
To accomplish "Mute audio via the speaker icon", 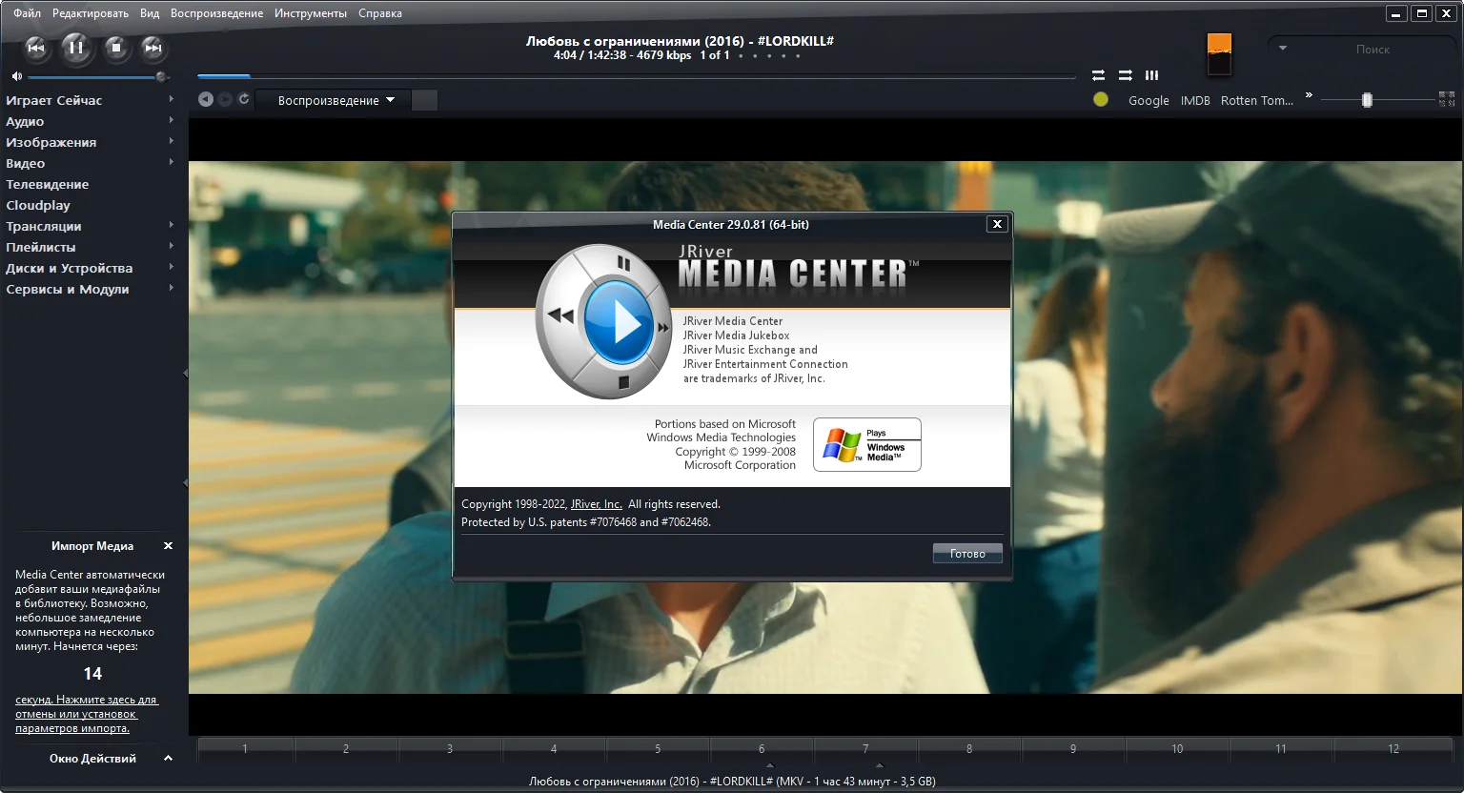I will point(16,76).
